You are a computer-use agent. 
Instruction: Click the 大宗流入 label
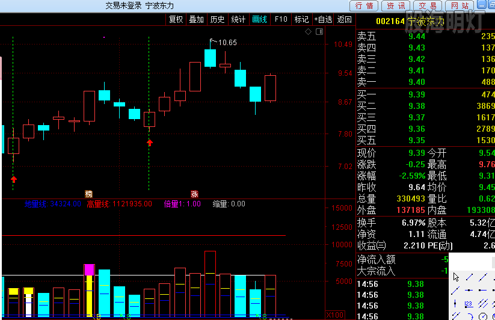click(x=377, y=271)
